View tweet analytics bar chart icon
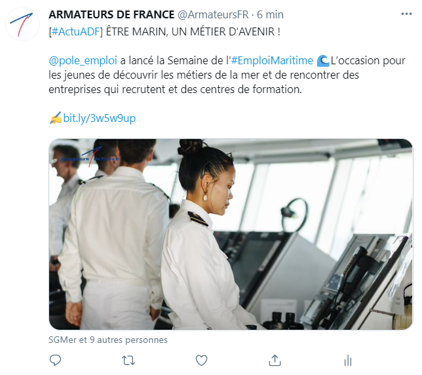 pos(348,360)
